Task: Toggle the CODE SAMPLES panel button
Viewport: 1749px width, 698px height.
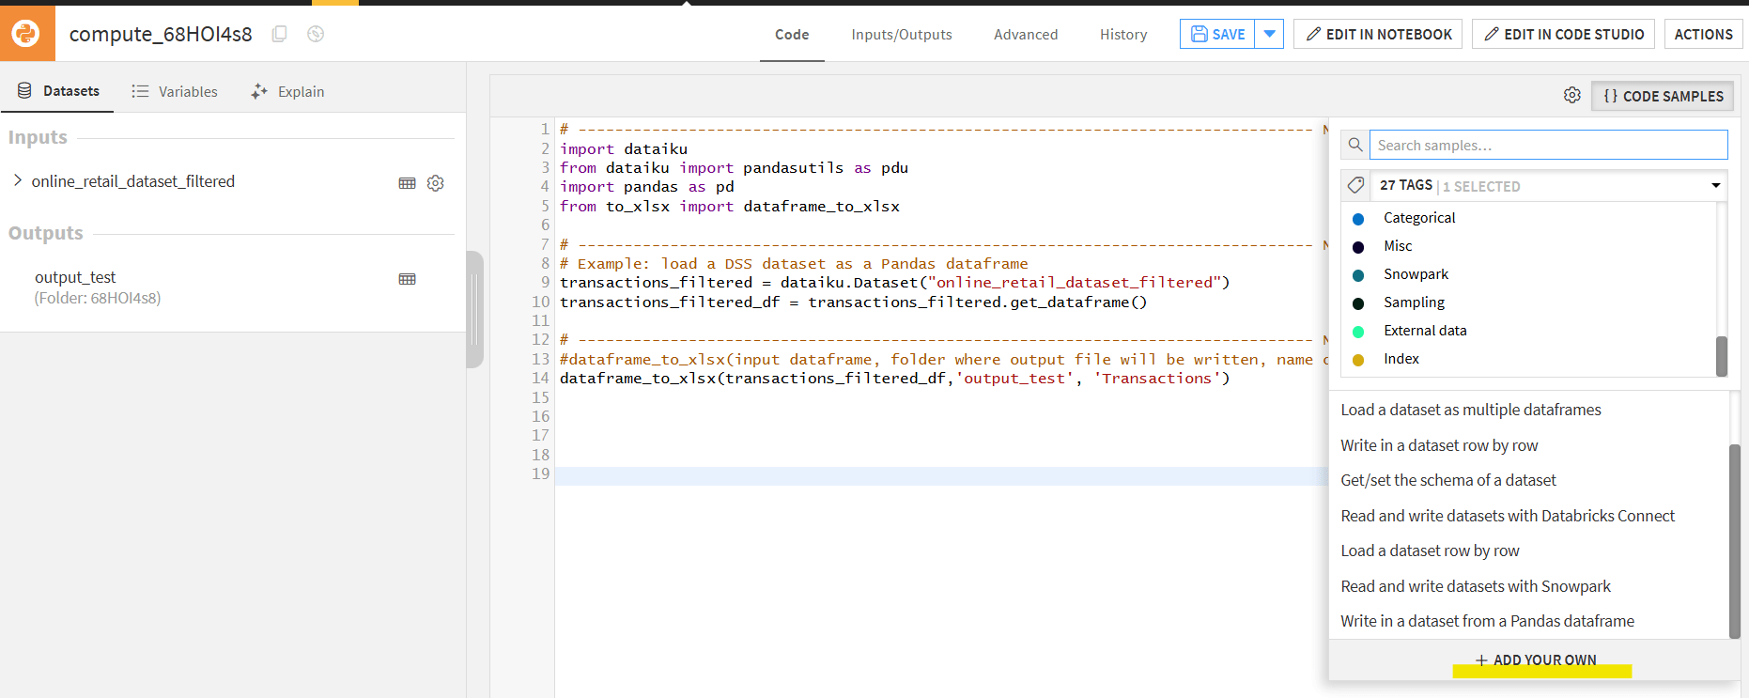Action: pyautogui.click(x=1663, y=96)
